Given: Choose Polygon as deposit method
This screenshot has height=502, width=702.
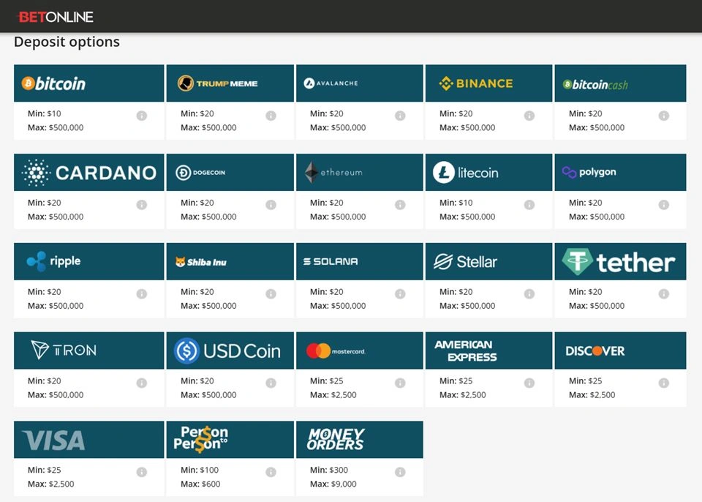Looking at the screenshot, I should (621, 173).
